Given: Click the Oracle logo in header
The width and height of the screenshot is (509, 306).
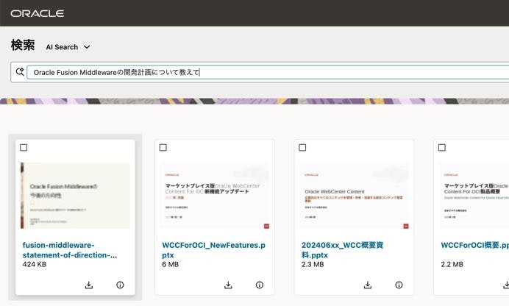Looking at the screenshot, I should (37, 13).
